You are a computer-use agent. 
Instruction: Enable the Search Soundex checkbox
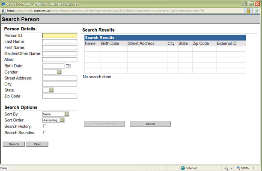click(45, 133)
